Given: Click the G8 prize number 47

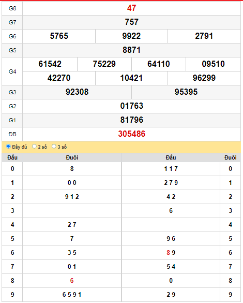Looking at the screenshot, I should (x=131, y=8).
